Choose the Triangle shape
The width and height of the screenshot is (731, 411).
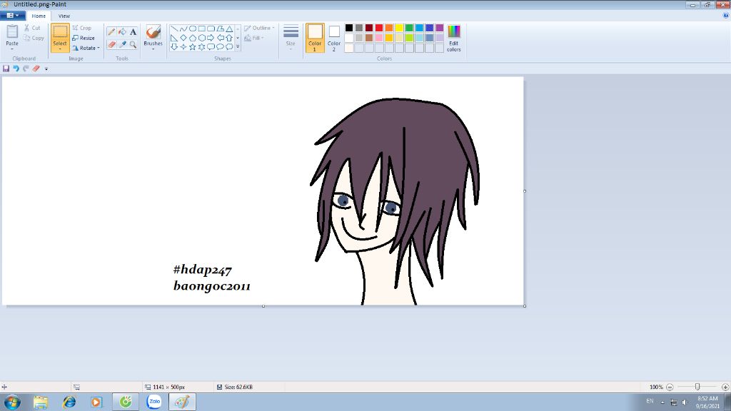pos(229,29)
